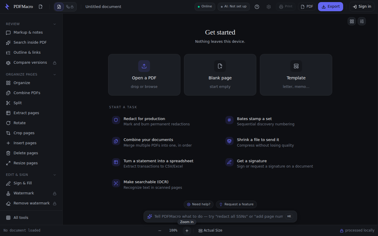Click the Online status pill
The width and height of the screenshot is (378, 236).
(205, 6)
